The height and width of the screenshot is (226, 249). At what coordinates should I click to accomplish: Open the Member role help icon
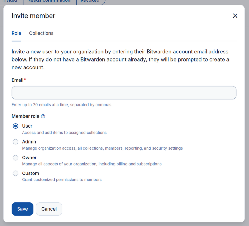click(43, 116)
